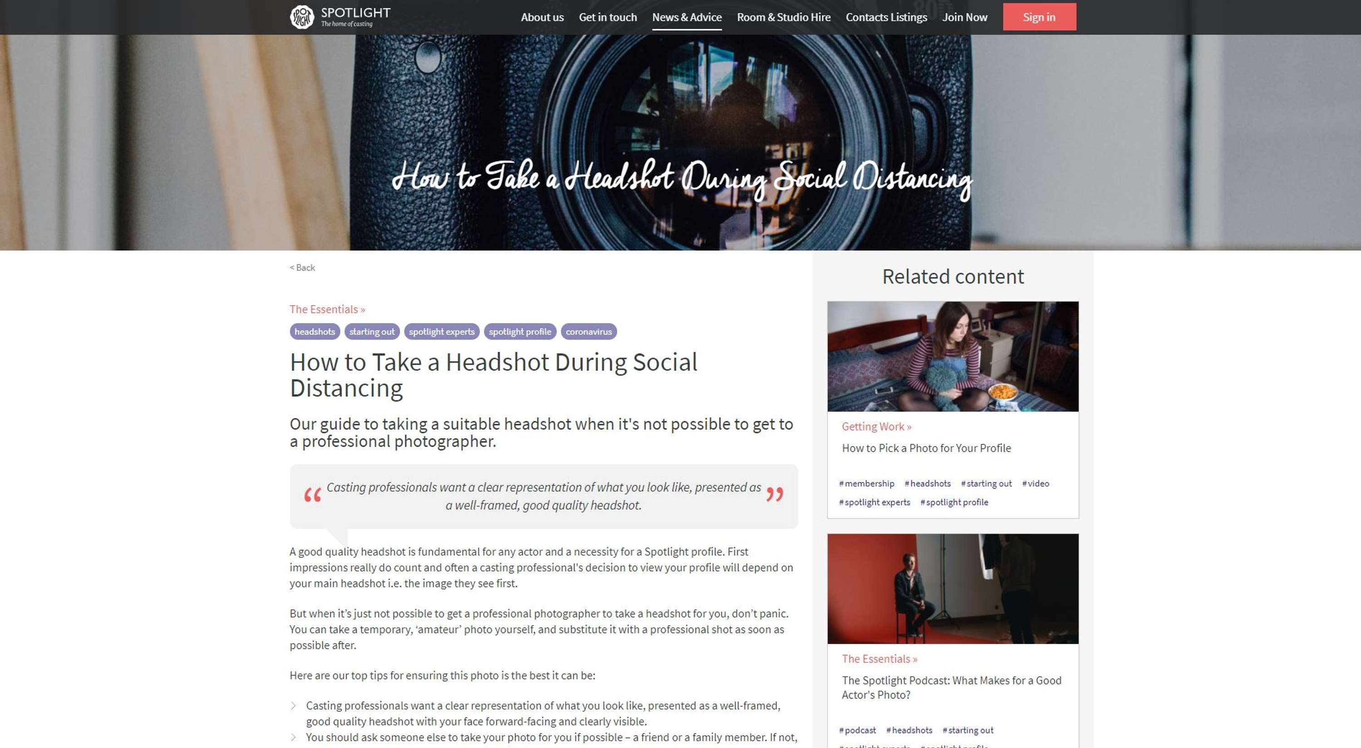
Task: Go to Contacts Listings
Action: (886, 17)
